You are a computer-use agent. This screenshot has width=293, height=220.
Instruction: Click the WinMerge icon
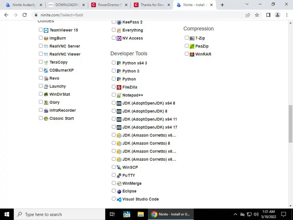click(119, 184)
